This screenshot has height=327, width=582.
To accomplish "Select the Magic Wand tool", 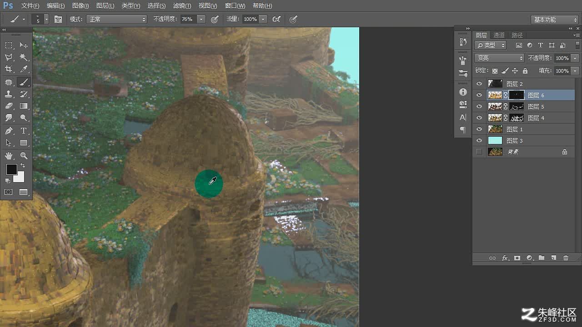I will (x=24, y=57).
